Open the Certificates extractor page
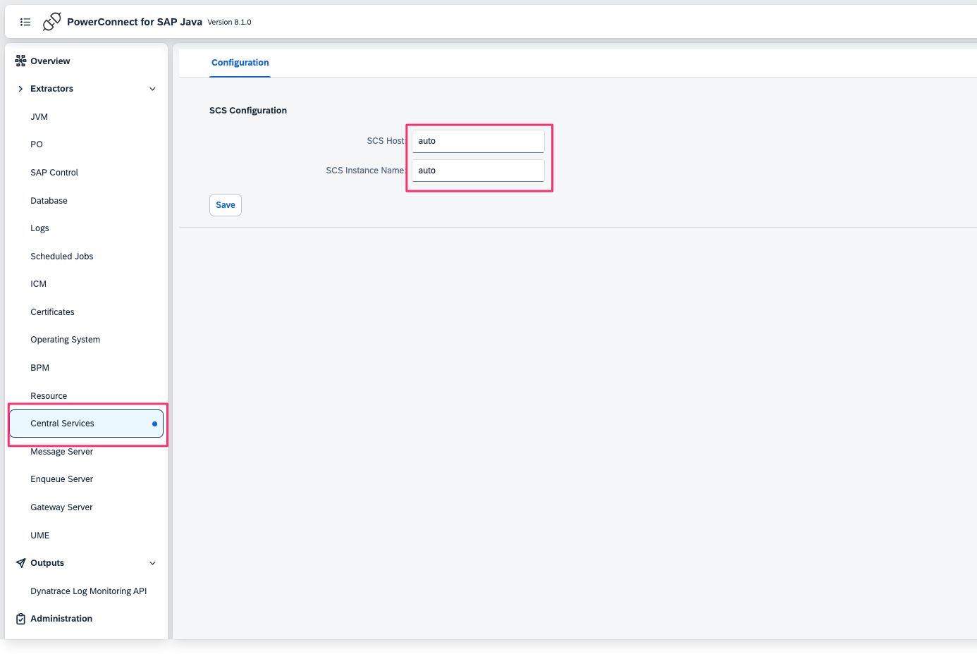The width and height of the screenshot is (977, 654). pos(52,312)
